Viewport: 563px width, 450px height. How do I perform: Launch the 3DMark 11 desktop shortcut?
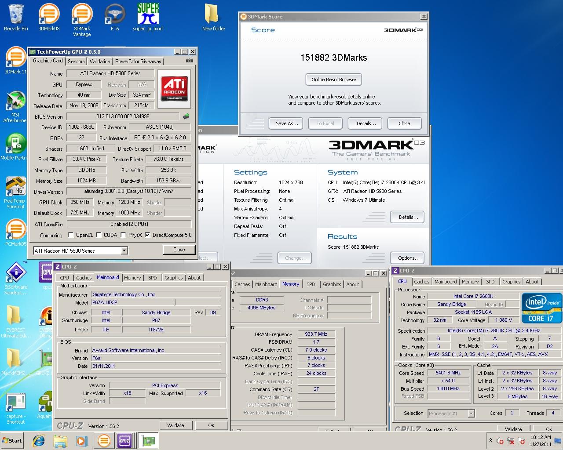pos(15,61)
